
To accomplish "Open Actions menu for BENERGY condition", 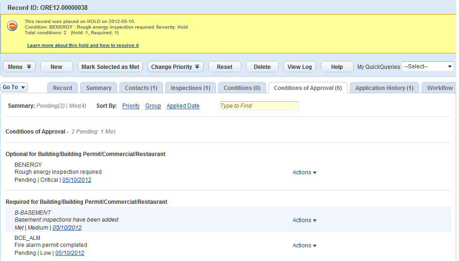I will click(x=304, y=172).
